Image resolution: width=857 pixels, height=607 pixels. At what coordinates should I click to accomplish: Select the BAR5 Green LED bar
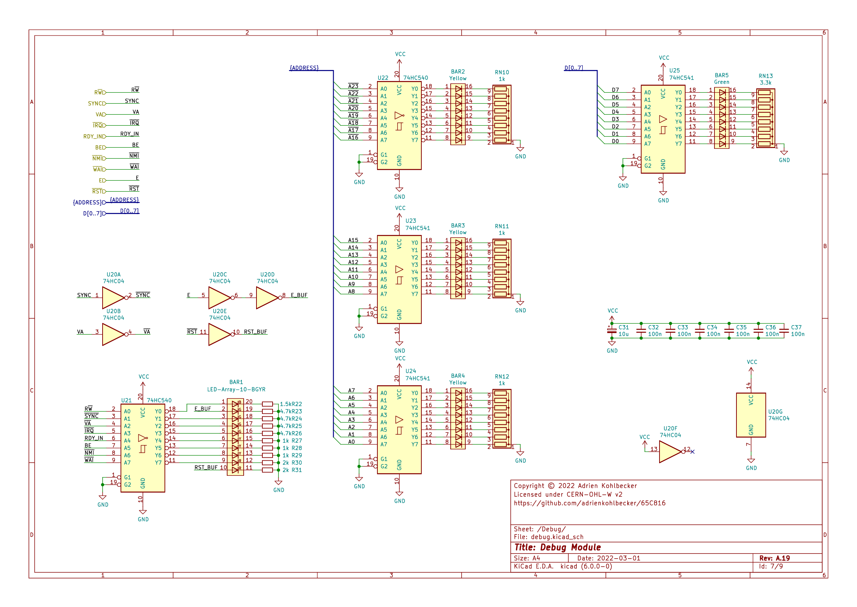coord(721,118)
